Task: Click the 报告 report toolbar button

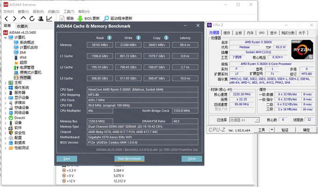Action: pos(67,18)
